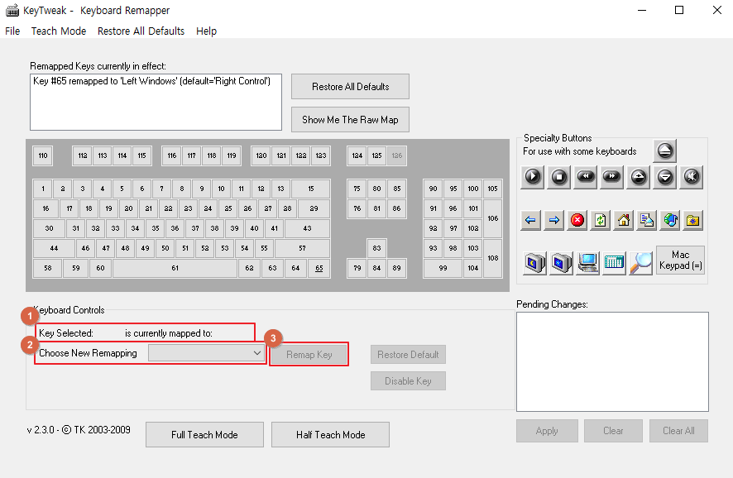Click the Eject specialty button
733x478 pixels.
coord(665,151)
